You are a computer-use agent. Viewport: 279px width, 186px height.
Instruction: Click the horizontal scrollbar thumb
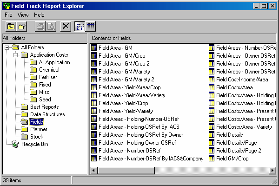pyautogui.click(x=126, y=171)
